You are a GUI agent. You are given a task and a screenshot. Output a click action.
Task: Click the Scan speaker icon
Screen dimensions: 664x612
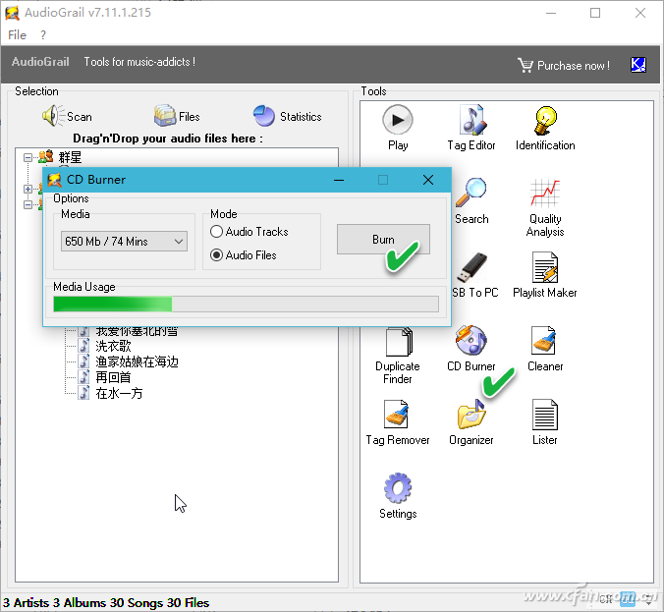(x=53, y=116)
